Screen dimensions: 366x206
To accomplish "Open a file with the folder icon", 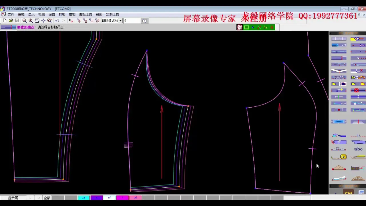I will point(11,21).
